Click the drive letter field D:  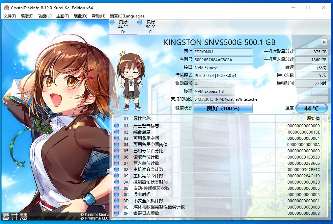[x=223, y=83]
